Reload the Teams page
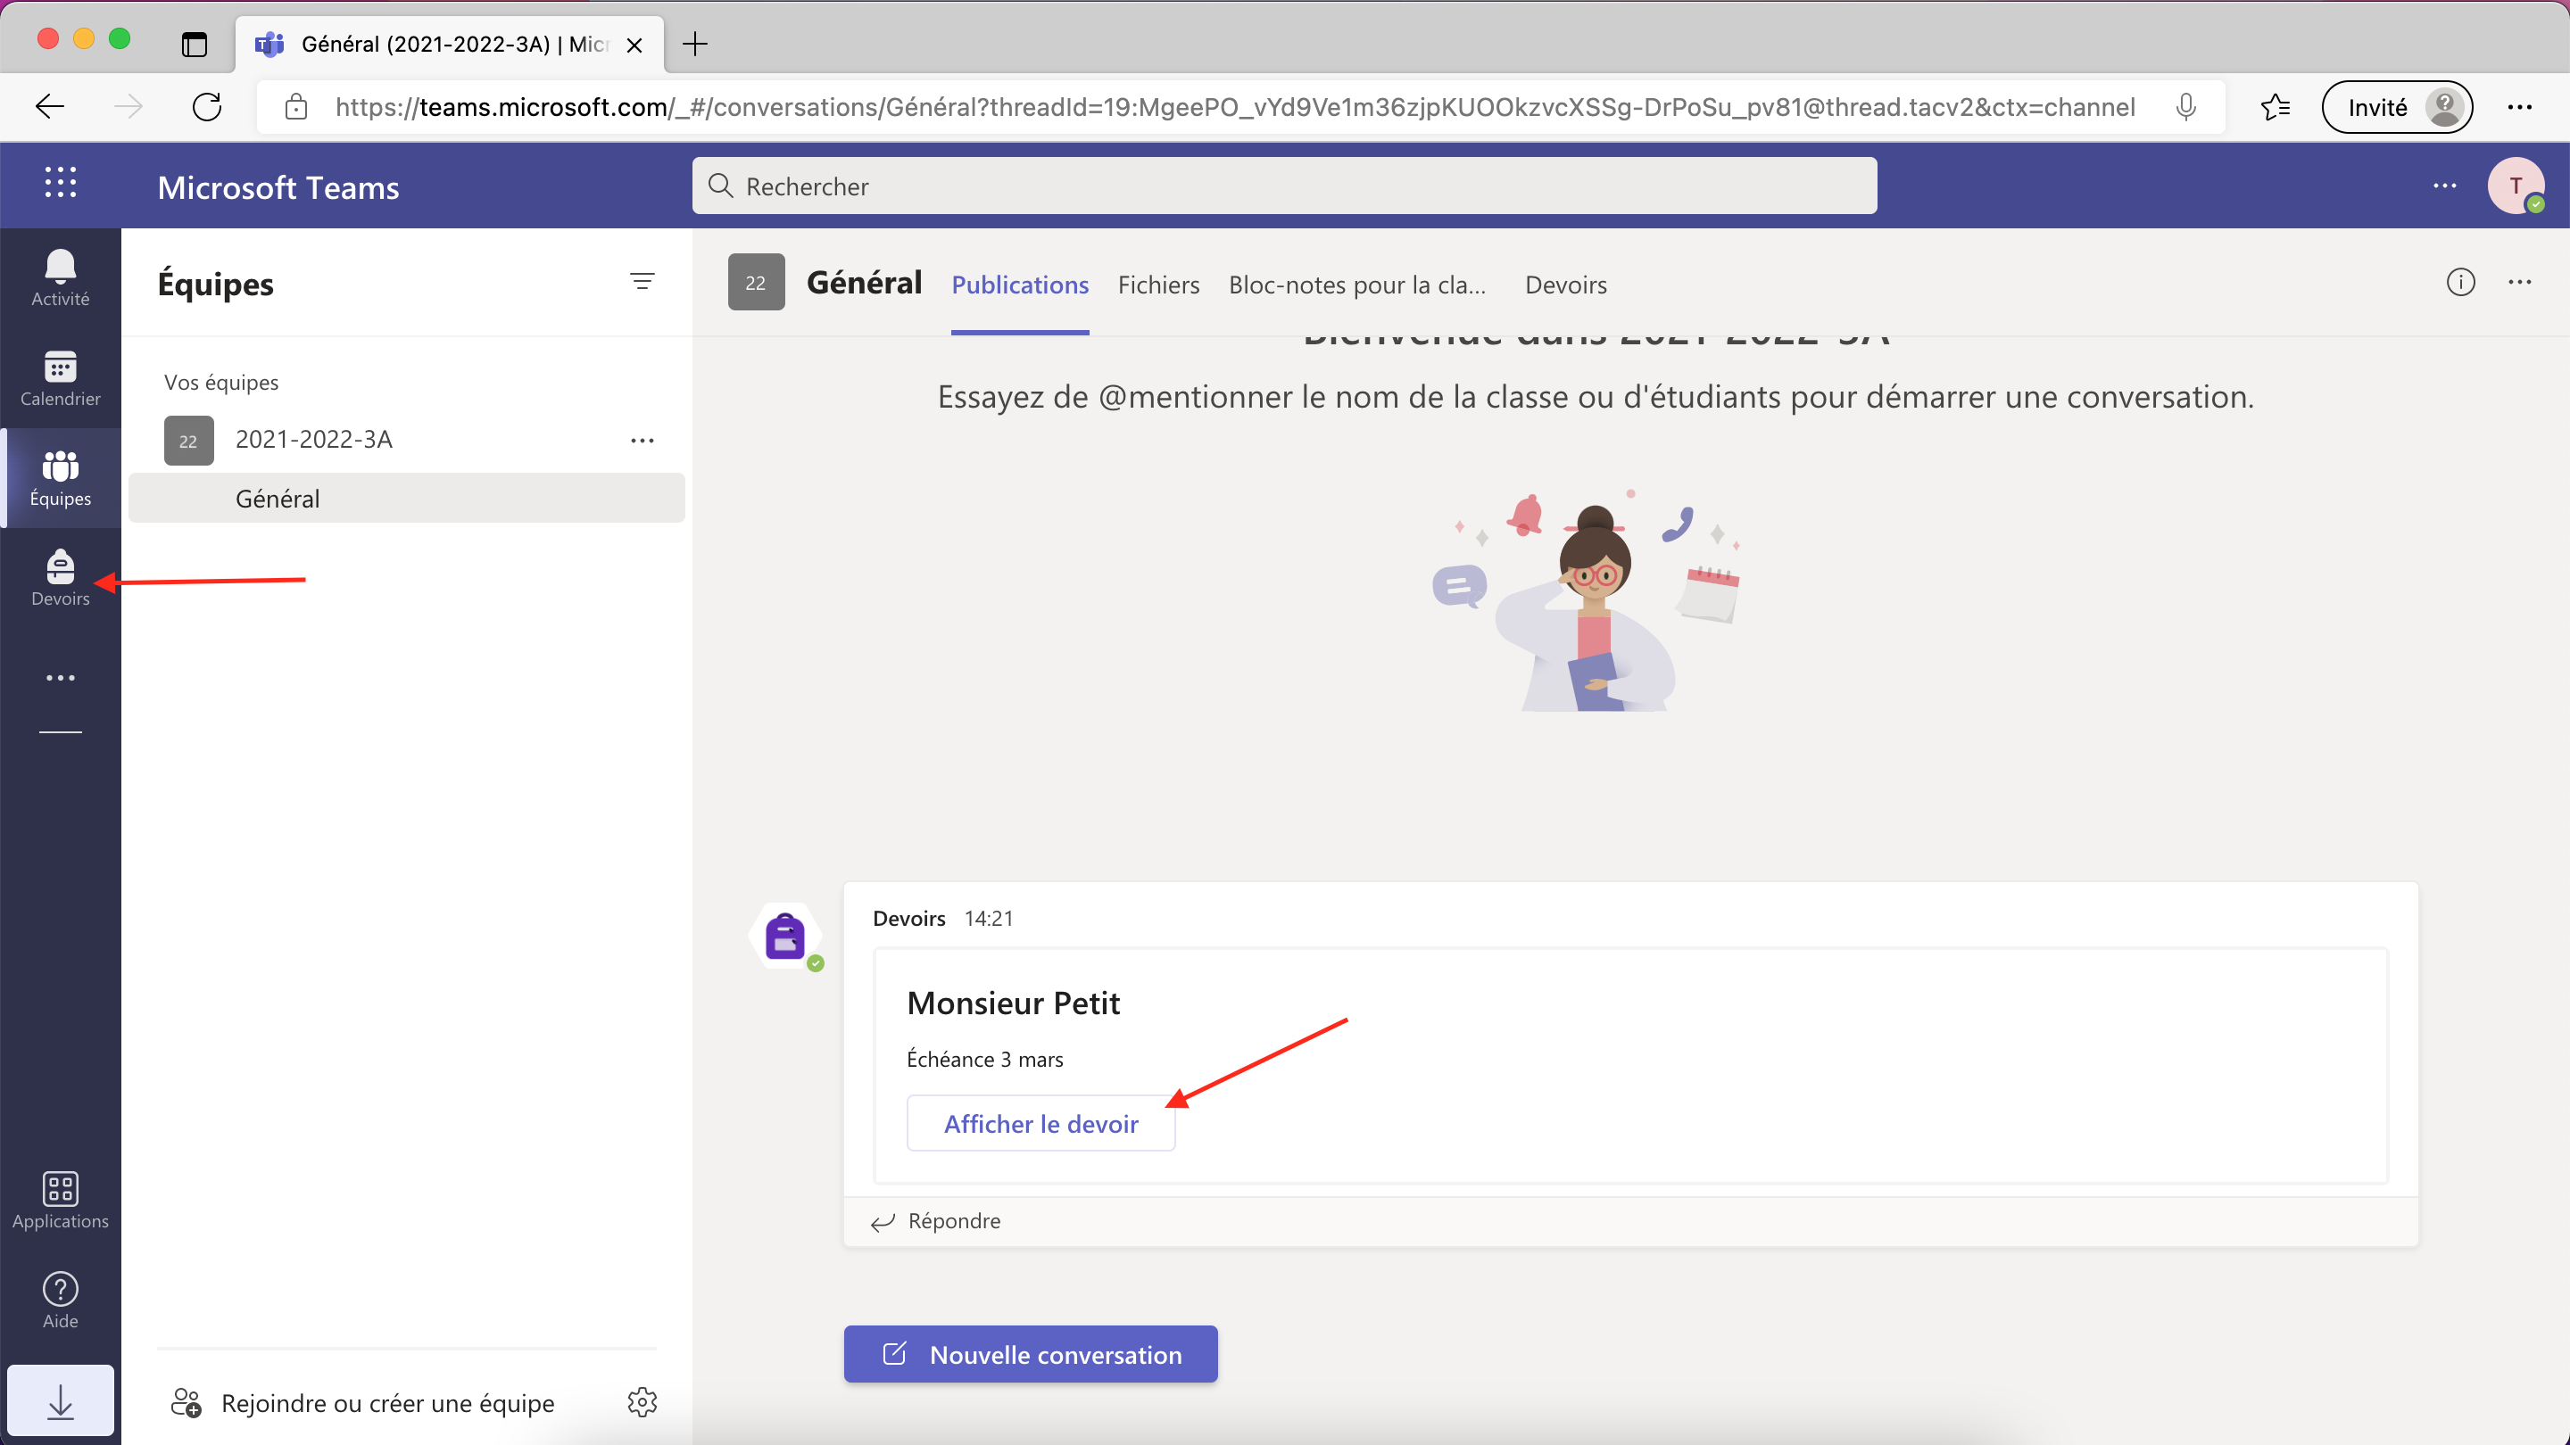This screenshot has height=1445, width=2570. pos(206,107)
